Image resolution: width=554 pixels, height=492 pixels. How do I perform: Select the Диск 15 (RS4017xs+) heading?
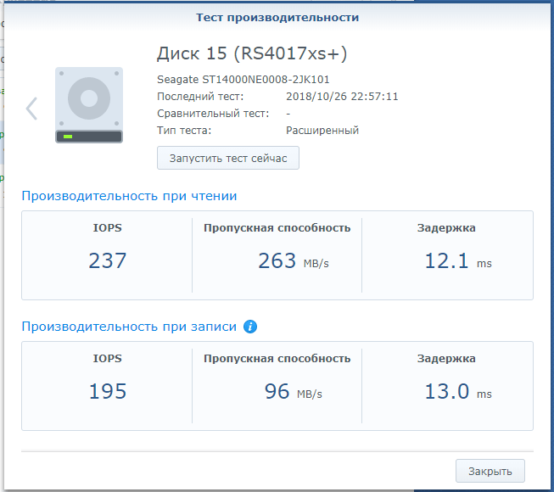pos(252,54)
